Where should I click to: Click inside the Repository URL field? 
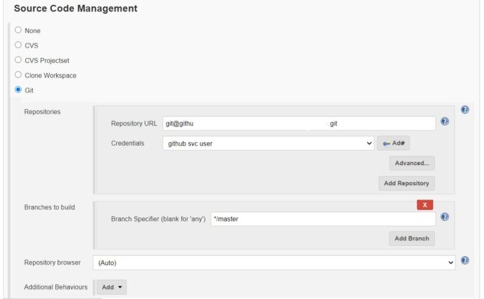tap(299, 124)
